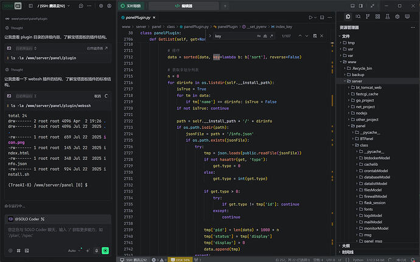Toggle the chat sidebar layout icon
420x262 pixels.
pyautogui.click(x=30, y=5)
